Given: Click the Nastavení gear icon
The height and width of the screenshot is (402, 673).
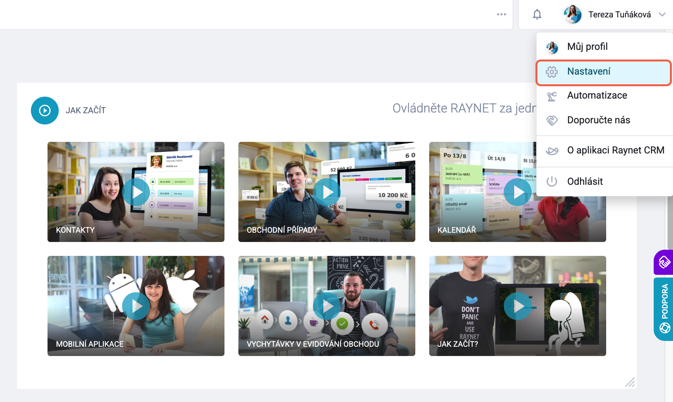Looking at the screenshot, I should (552, 72).
